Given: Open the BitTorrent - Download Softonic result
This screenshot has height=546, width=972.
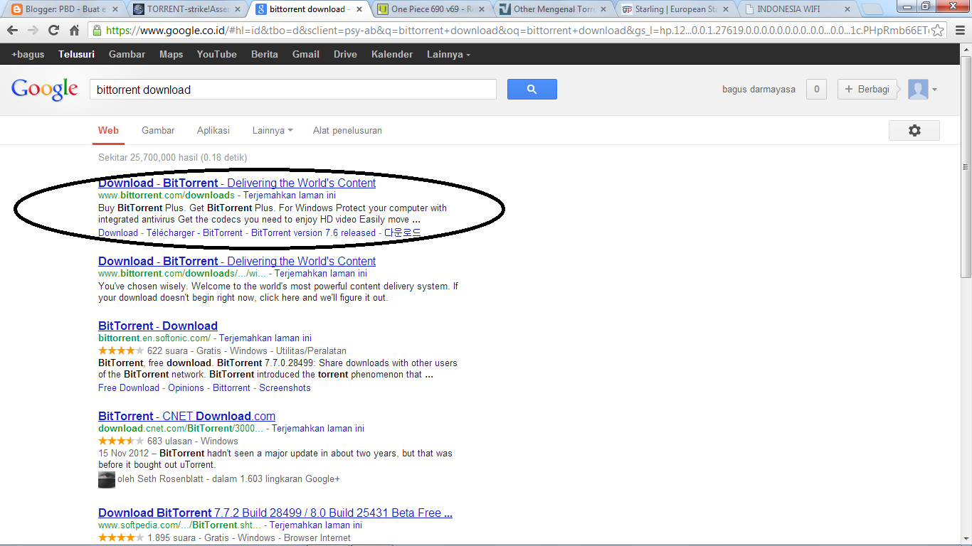Looking at the screenshot, I should pos(158,326).
